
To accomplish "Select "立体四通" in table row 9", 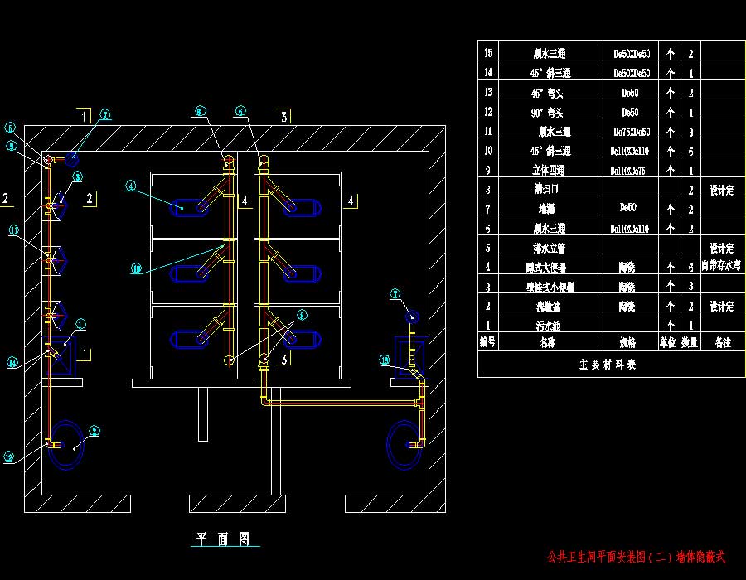I will [548, 170].
